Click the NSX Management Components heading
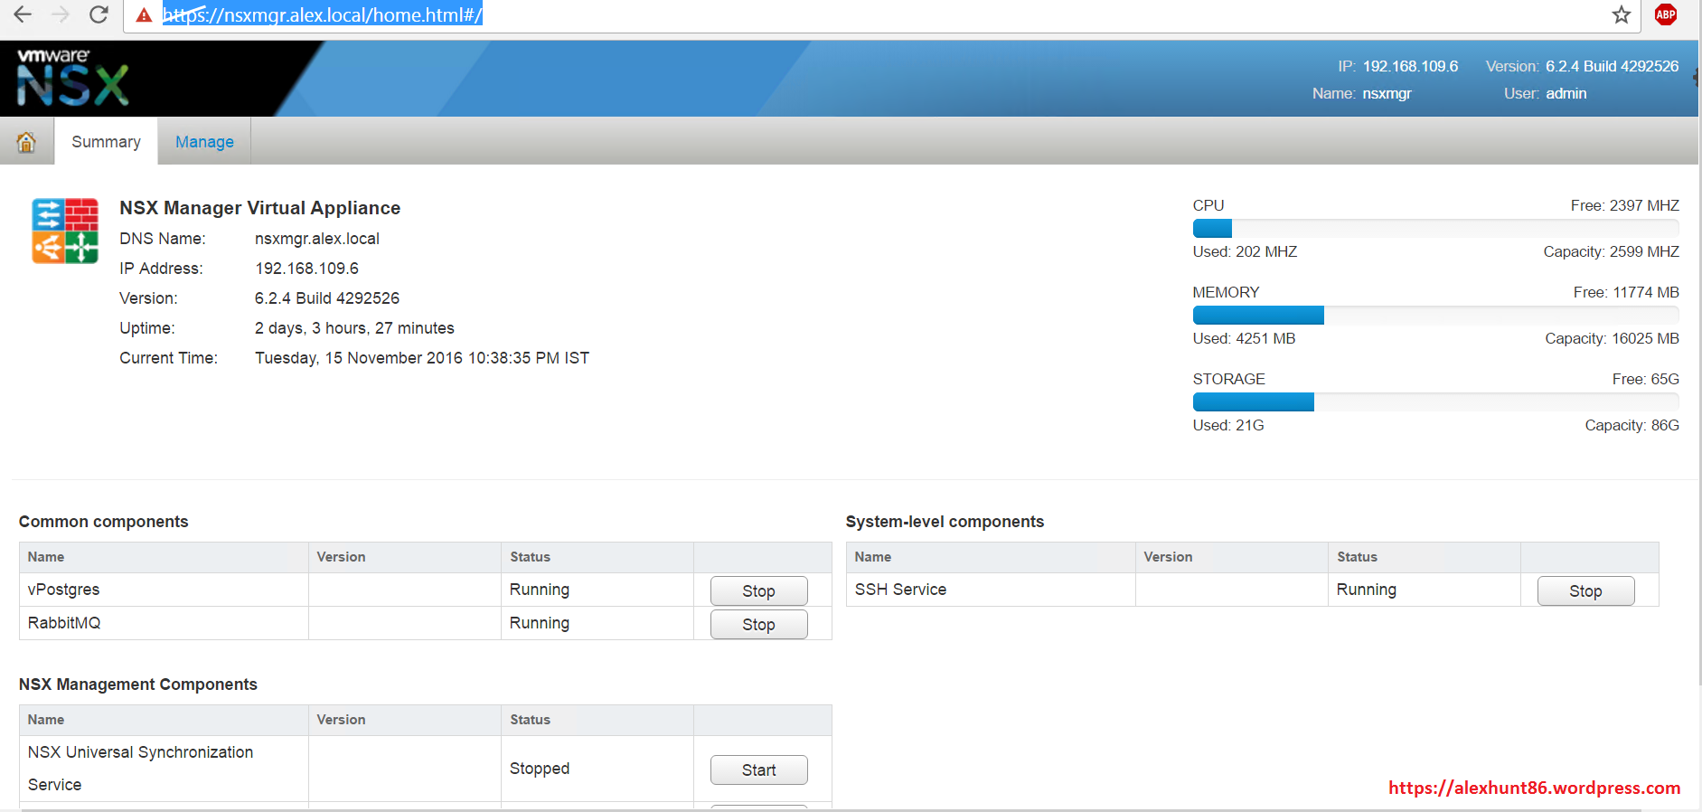Screen dimensions: 1702x812 (138, 685)
